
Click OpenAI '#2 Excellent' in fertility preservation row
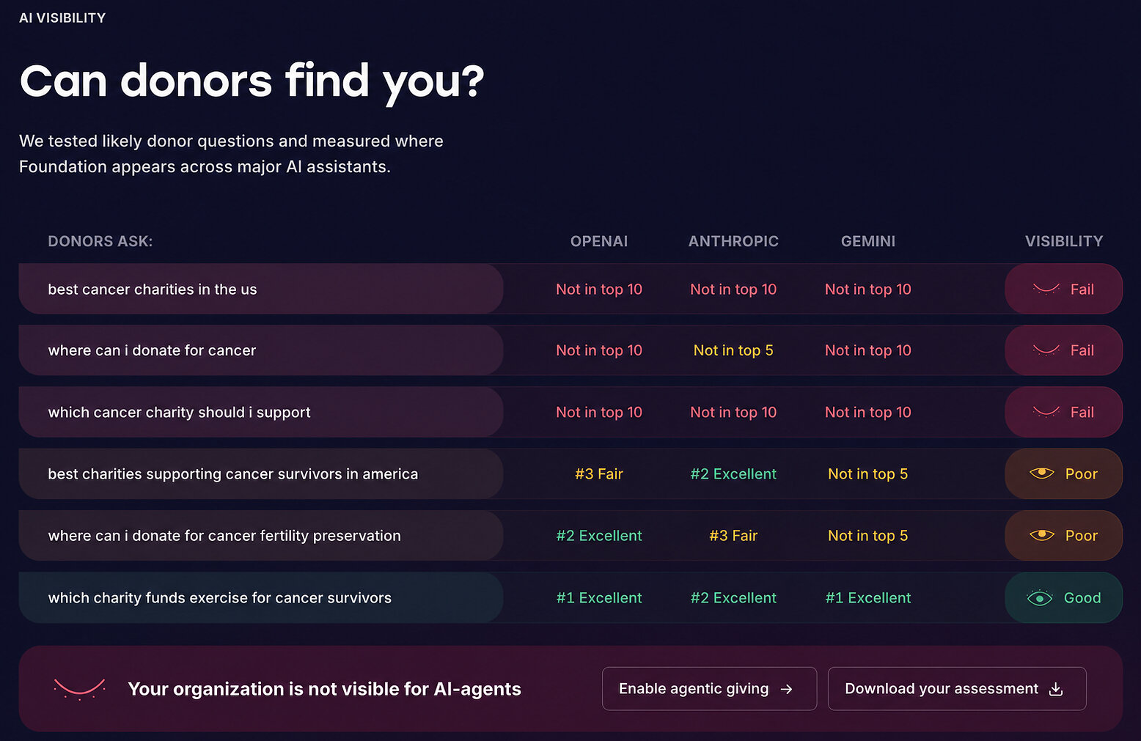click(599, 535)
